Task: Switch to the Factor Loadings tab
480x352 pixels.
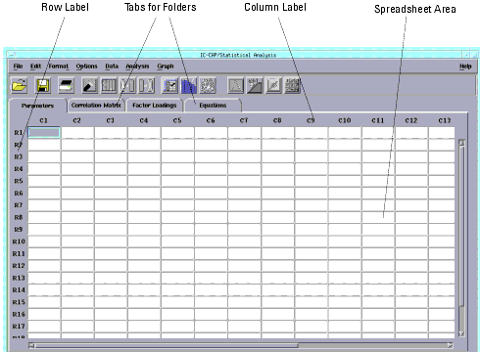Action: tap(155, 106)
